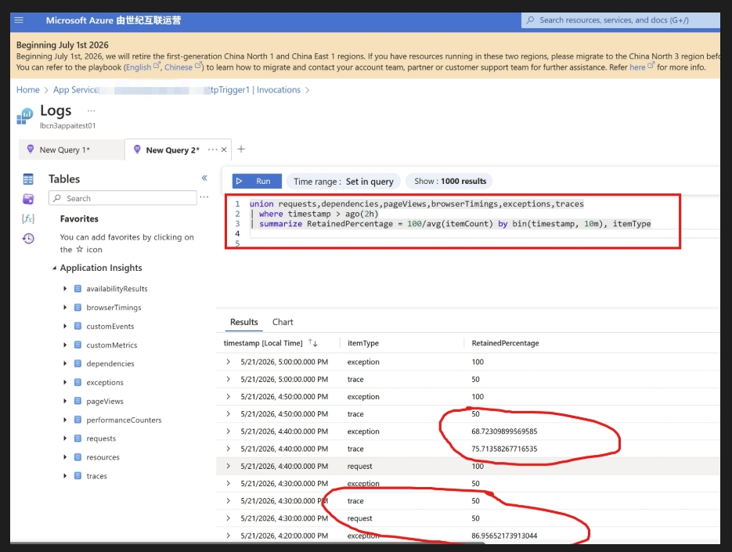Click the itemType column header
This screenshot has height=552, width=732.
(363, 343)
